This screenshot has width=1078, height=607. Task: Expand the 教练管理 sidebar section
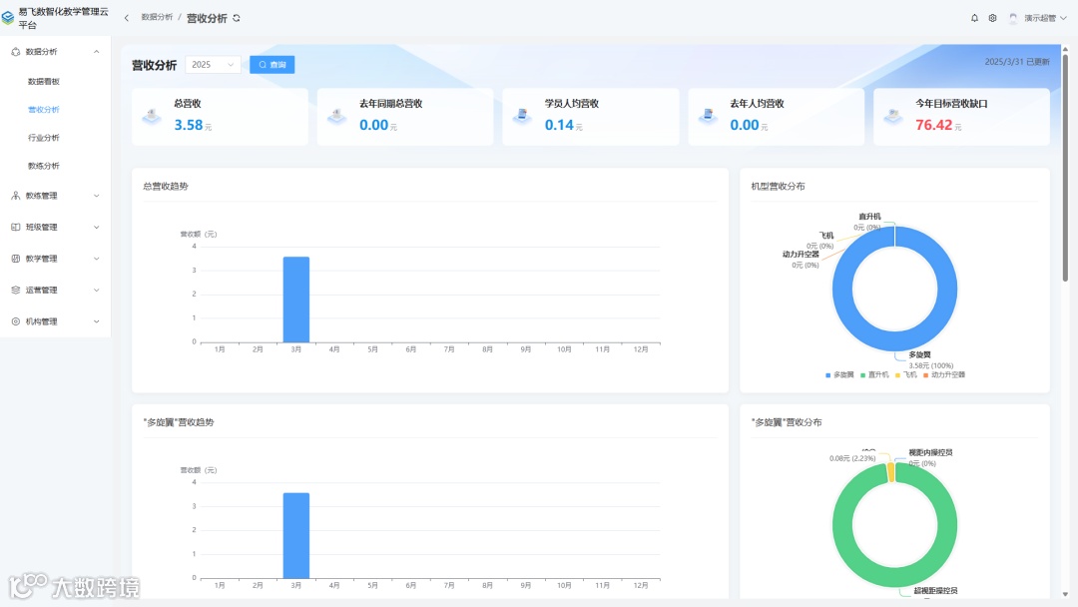coord(55,196)
